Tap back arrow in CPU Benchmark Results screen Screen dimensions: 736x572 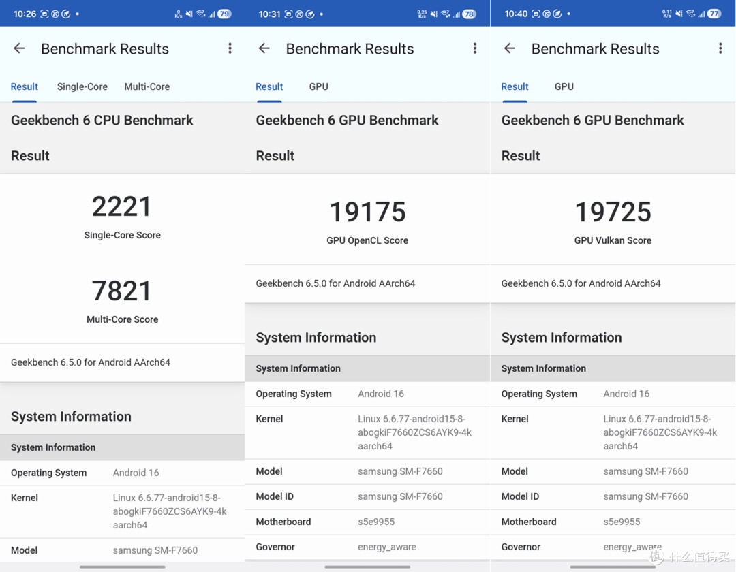[x=19, y=48]
